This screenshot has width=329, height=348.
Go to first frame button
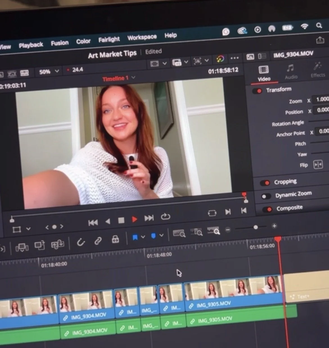(x=93, y=223)
